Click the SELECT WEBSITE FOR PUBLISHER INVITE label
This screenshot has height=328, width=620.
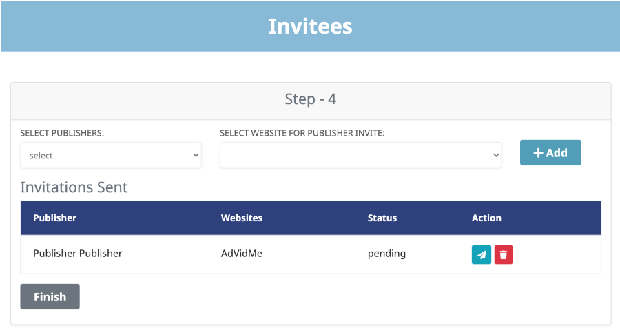[x=302, y=133]
